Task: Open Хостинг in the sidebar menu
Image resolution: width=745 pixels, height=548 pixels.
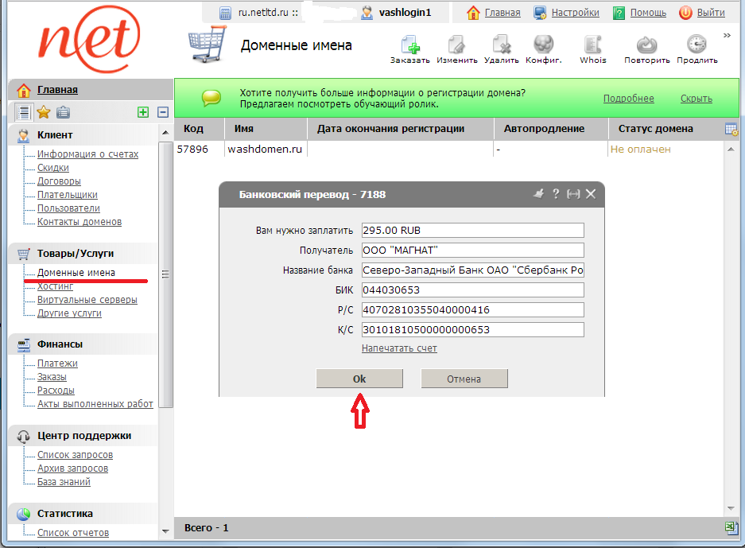Action: pyautogui.click(x=55, y=286)
